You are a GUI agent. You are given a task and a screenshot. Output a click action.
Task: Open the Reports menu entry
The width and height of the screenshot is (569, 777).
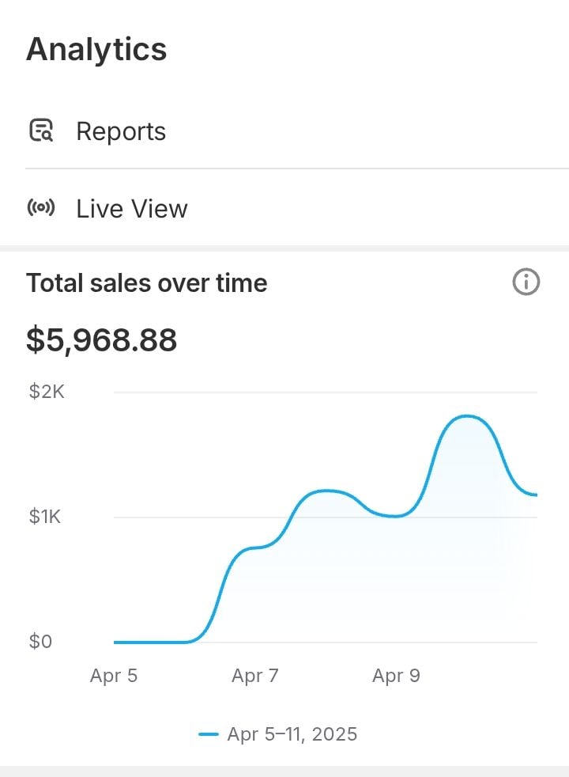click(120, 131)
